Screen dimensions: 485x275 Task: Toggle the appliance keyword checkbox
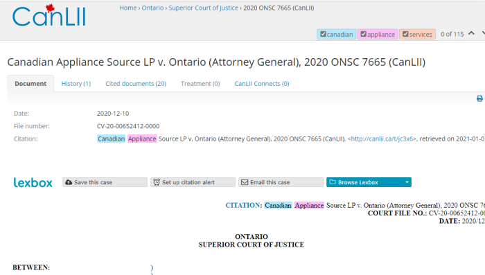(x=364, y=34)
